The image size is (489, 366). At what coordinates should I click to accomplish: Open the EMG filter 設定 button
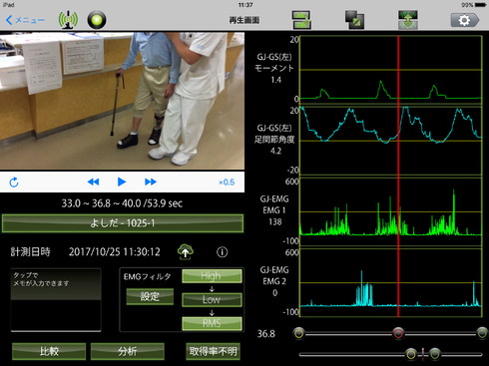pyautogui.click(x=150, y=296)
